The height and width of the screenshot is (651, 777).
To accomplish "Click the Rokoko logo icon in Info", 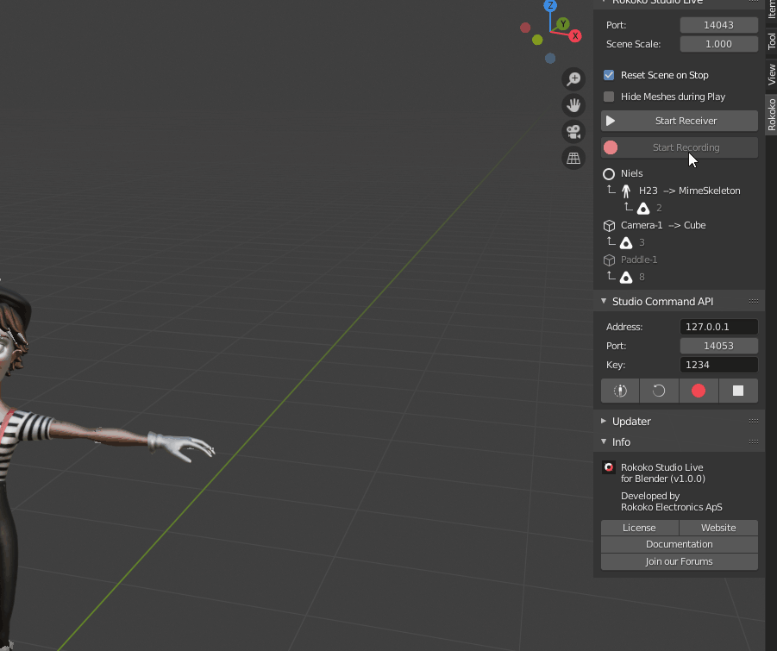I will [609, 467].
